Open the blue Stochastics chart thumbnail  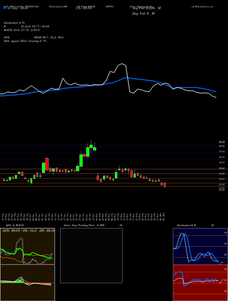click(x=200, y=246)
